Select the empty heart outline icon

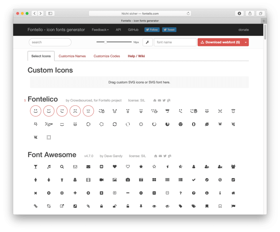click(128, 167)
